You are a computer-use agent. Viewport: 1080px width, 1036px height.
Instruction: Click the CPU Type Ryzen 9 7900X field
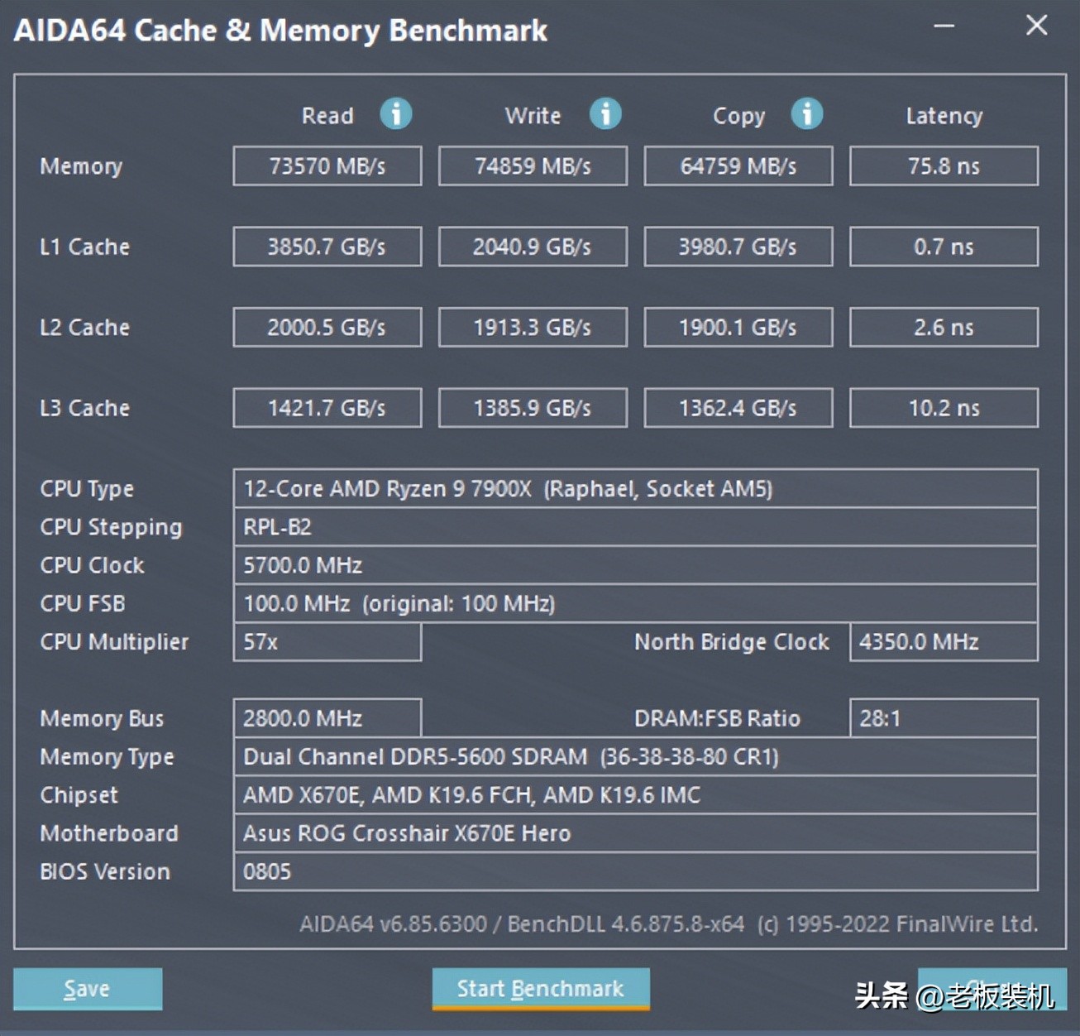(x=635, y=488)
